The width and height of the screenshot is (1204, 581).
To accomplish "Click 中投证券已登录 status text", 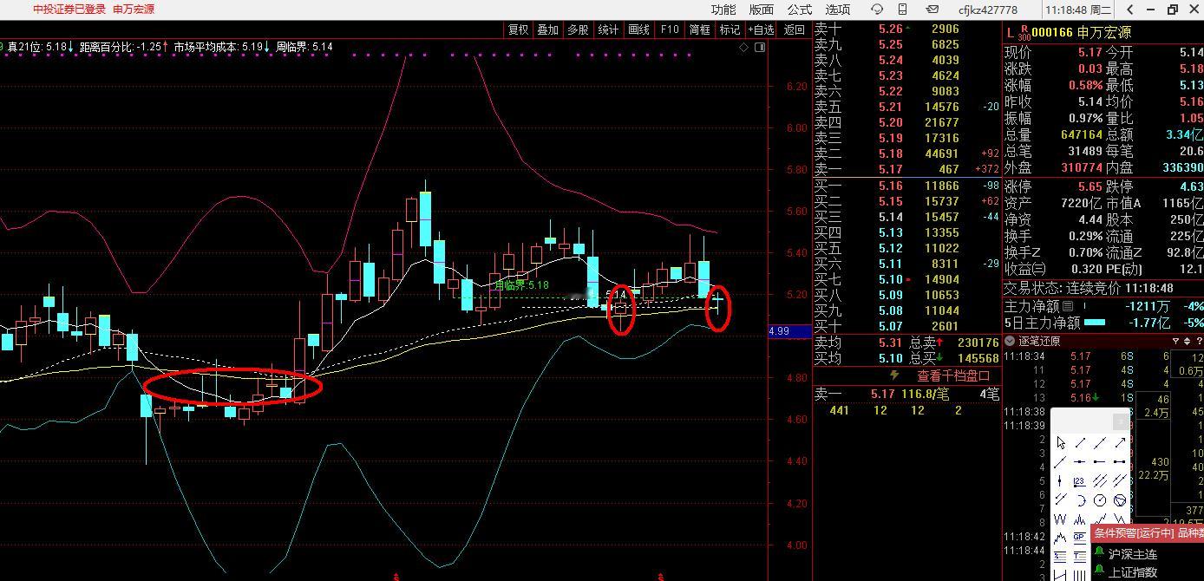I will click(x=69, y=10).
